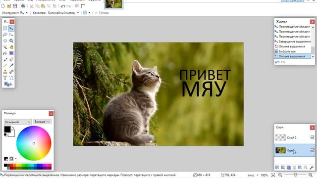This screenshot has width=317, height=178.
Task: Click the Redo arrow in top toolbar
Action: pos(69,6)
